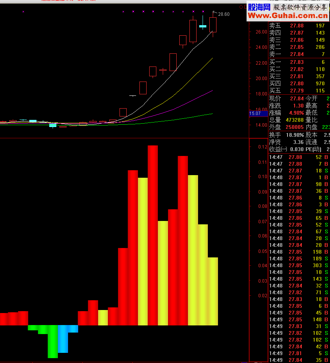The width and height of the screenshot is (330, 363).
Task: Click the 0.12 indicator axis label
Action: [263, 147]
